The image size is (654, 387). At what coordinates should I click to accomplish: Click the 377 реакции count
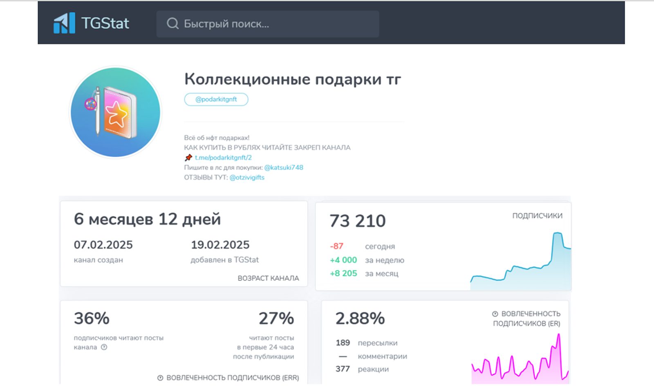coord(343,369)
